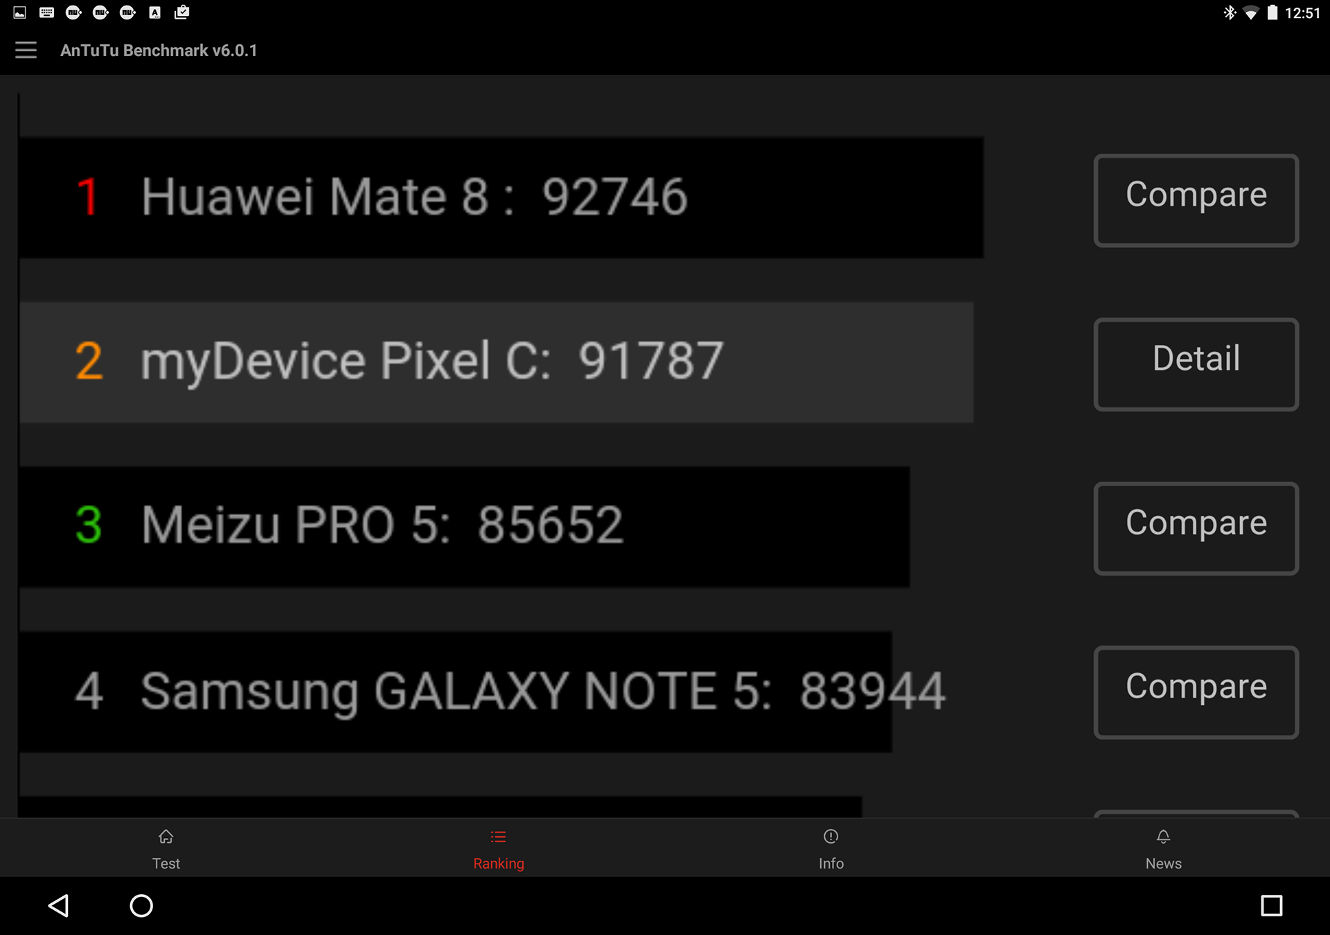The image size is (1330, 935).
Task: Open the Info tab icon
Action: point(831,837)
